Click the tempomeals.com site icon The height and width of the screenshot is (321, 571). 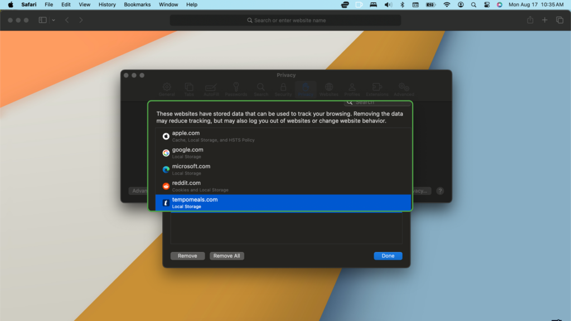pyautogui.click(x=166, y=203)
